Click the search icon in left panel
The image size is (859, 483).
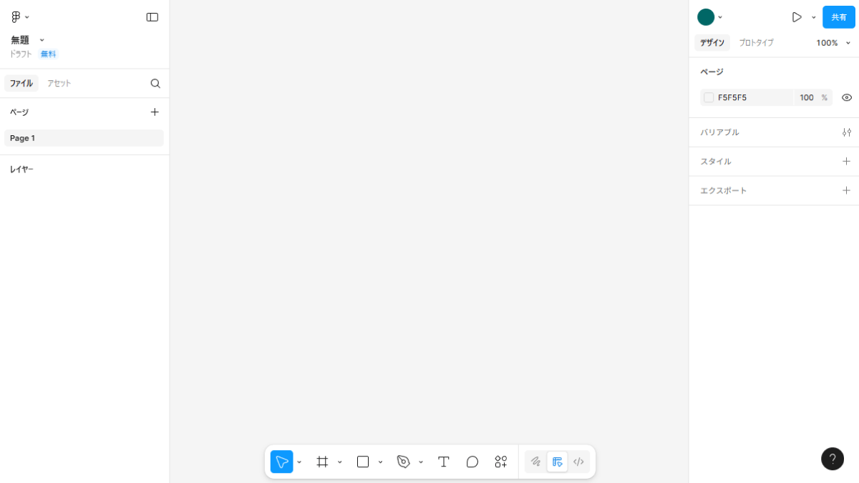(155, 83)
